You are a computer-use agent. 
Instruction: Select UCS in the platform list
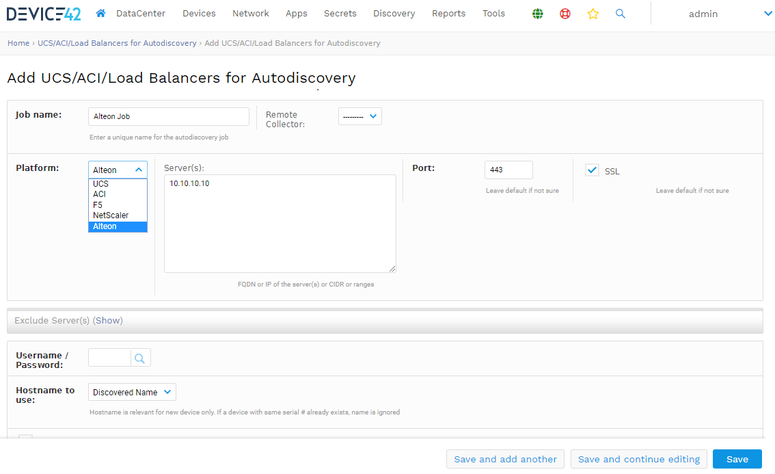100,183
